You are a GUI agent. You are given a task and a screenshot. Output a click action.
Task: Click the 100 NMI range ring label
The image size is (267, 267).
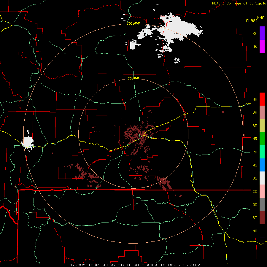(x=133, y=23)
